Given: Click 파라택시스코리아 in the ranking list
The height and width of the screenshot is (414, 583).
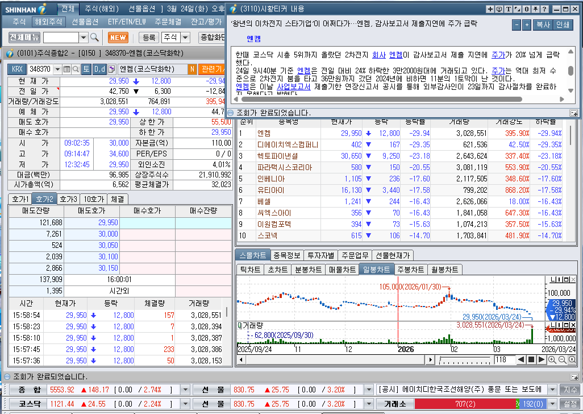Looking at the screenshot, I should (x=285, y=167).
